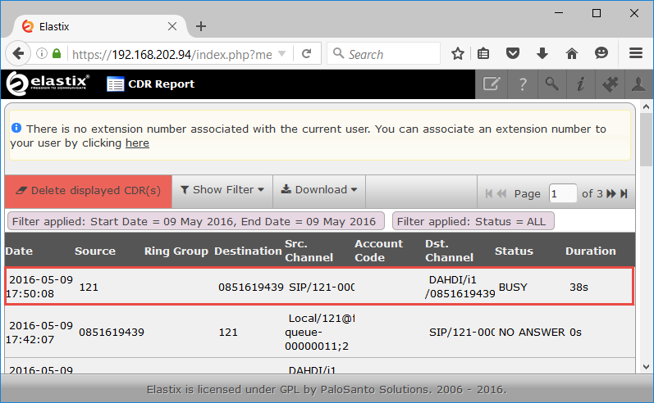Save page to Pocket icon

tap(513, 54)
